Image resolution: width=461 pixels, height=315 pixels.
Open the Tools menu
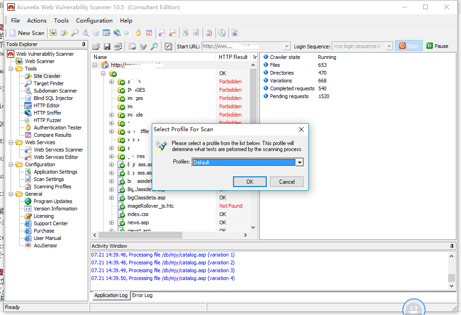[x=61, y=21]
